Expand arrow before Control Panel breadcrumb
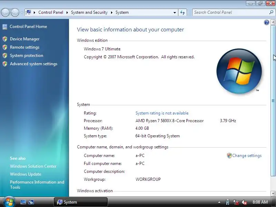 pyautogui.click(x=34, y=12)
